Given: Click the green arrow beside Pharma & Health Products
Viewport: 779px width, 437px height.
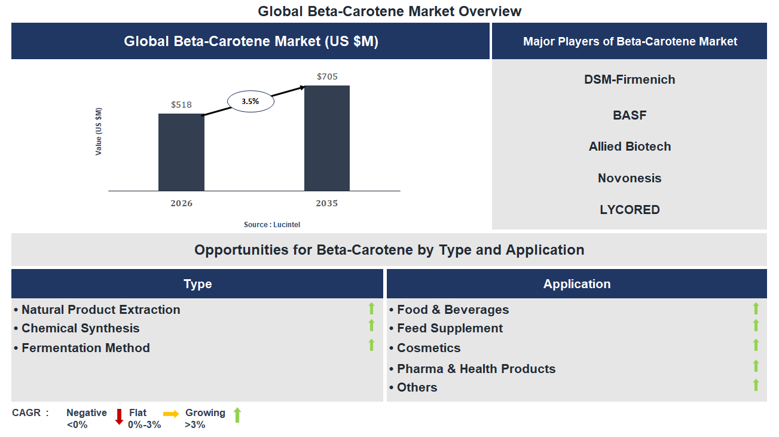Looking at the screenshot, I should 756,367.
